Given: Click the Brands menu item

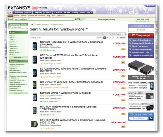Looking at the screenshot, I should (x=17, y=16).
